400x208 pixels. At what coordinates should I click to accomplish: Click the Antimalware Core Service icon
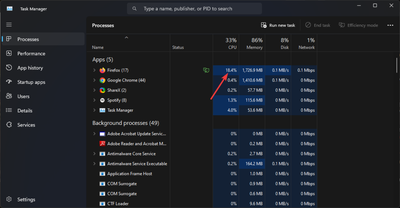coord(102,154)
